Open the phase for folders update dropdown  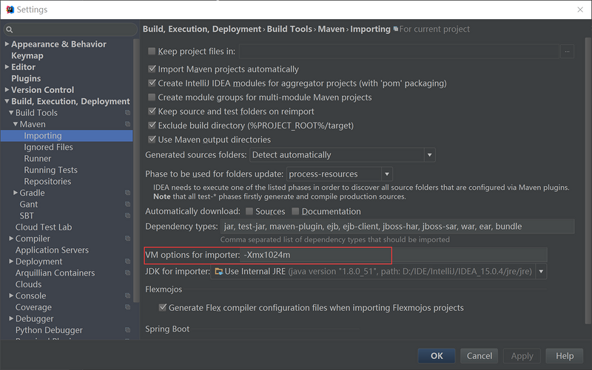coord(386,174)
